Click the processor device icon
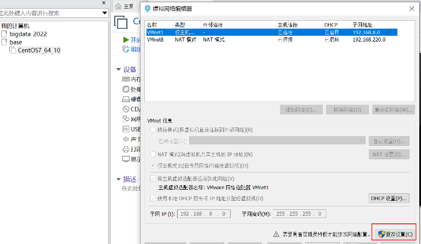The image size is (421, 244). [126, 89]
